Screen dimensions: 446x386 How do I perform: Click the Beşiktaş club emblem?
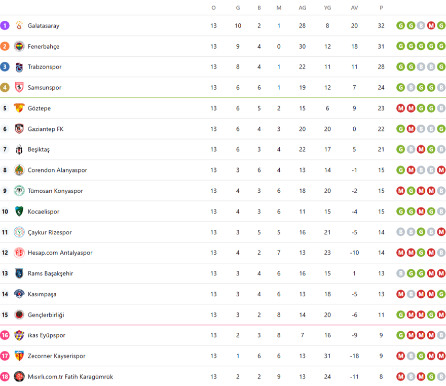tap(19, 150)
